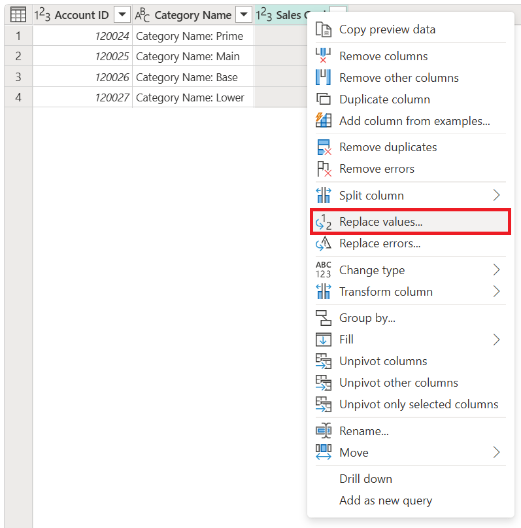The image size is (521, 528).
Task: Click the Remove errors icon
Action: 324,169
